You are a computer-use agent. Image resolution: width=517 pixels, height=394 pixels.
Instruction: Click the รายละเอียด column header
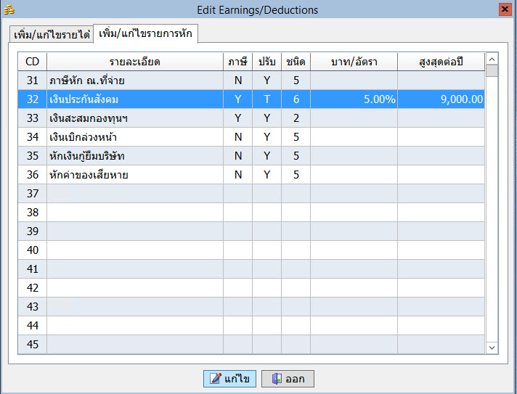click(x=134, y=61)
